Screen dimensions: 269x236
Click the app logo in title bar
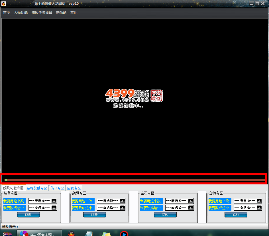click(x=4, y=3)
